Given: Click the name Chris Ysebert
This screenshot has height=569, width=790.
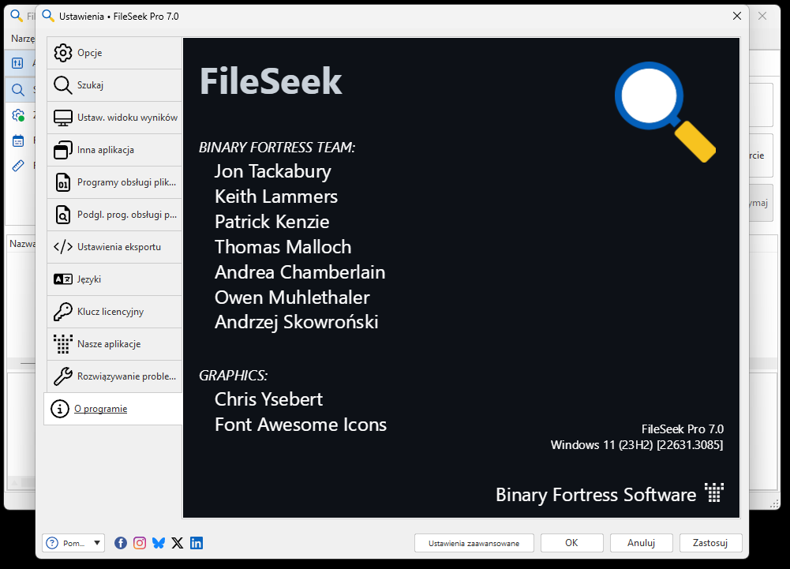Looking at the screenshot, I should pos(268,399).
